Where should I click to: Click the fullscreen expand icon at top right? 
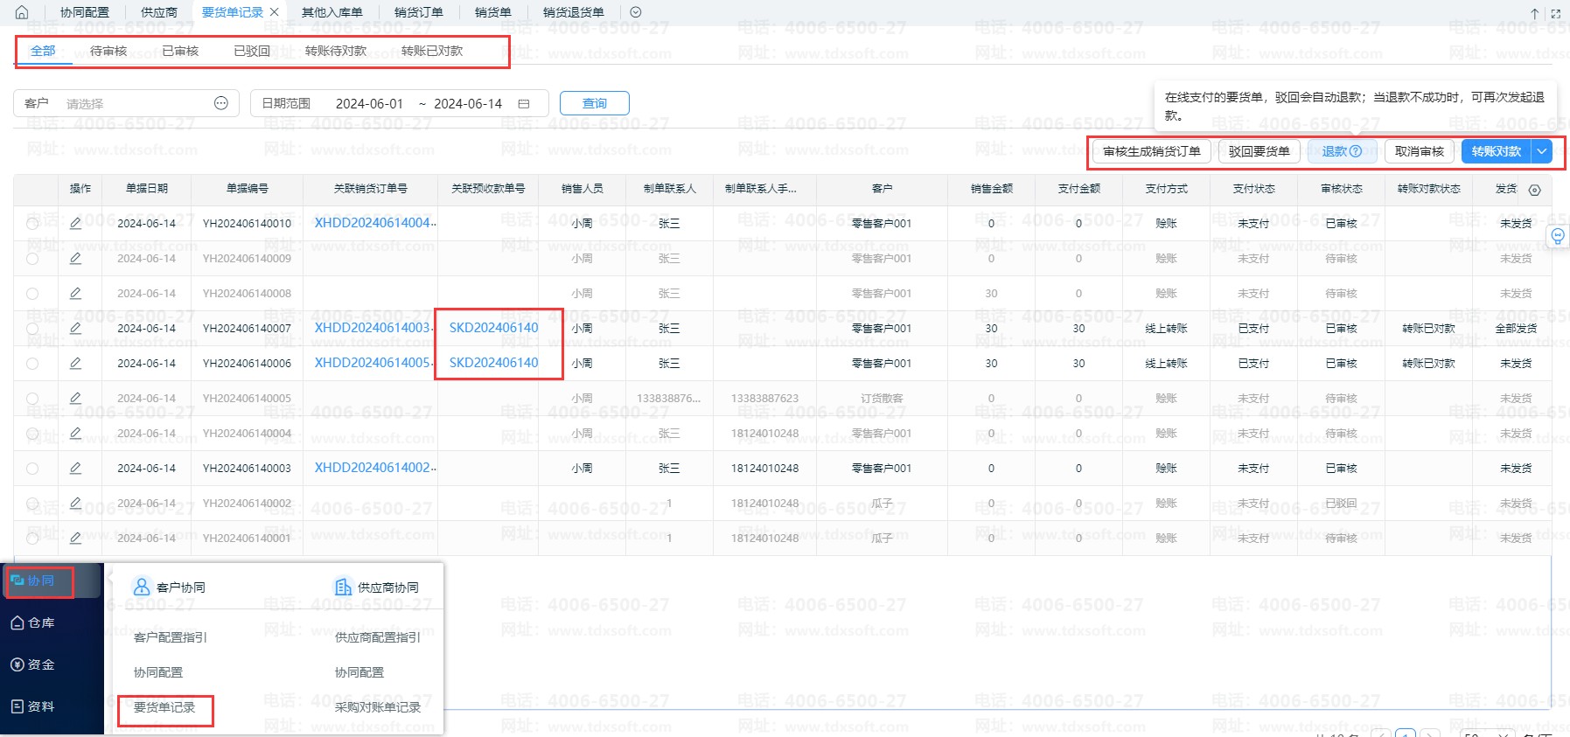1555,13
